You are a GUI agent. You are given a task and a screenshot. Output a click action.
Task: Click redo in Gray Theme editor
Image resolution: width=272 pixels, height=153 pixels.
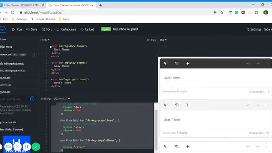258,105
